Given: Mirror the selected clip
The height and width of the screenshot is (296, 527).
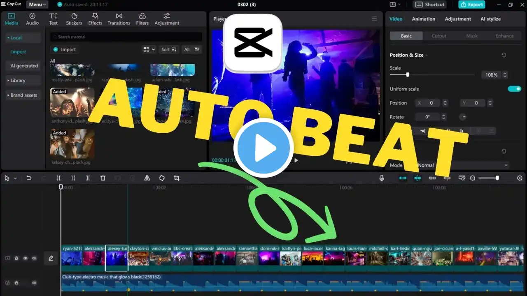Looking at the screenshot, I should (x=147, y=178).
